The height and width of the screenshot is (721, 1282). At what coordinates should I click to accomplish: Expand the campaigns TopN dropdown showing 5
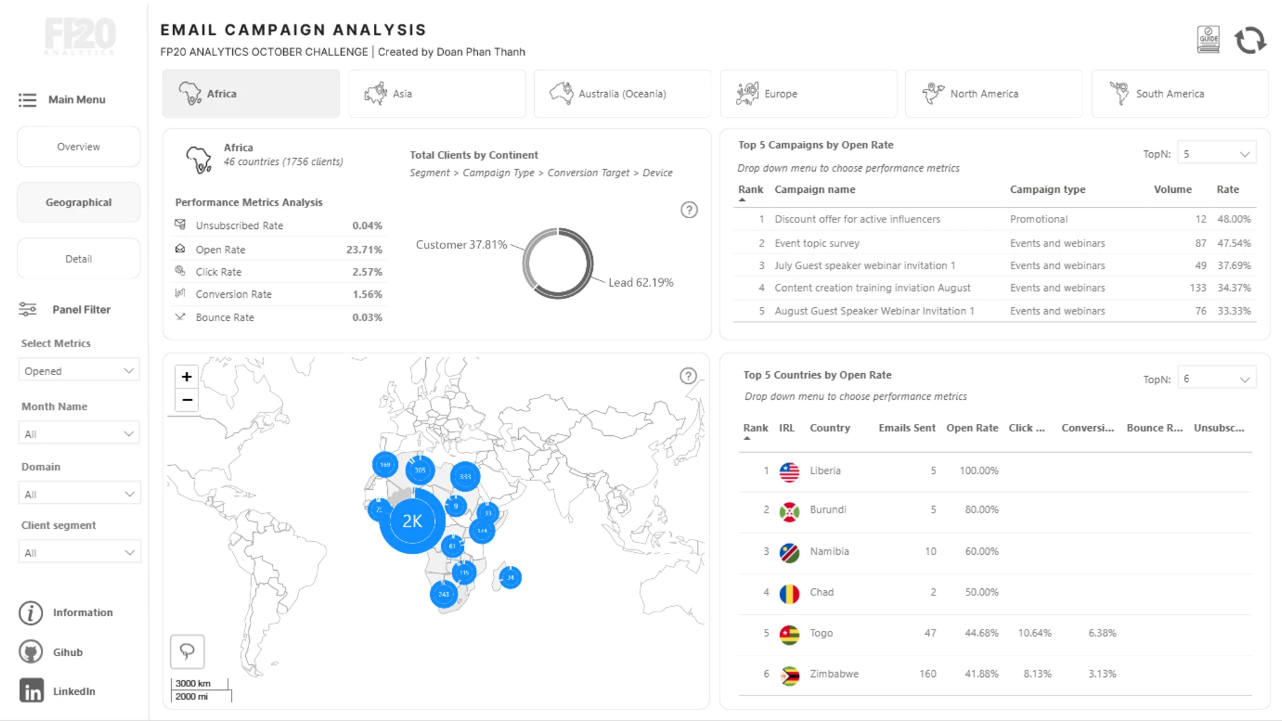coord(1216,154)
